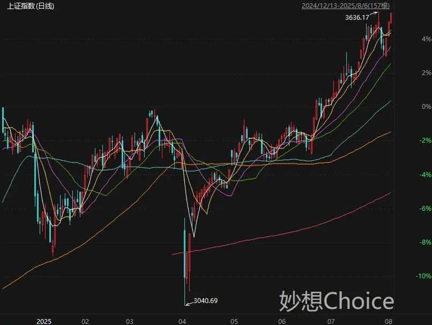
Task: Click the 上证指数(日线) chart title
Action: 31,6
